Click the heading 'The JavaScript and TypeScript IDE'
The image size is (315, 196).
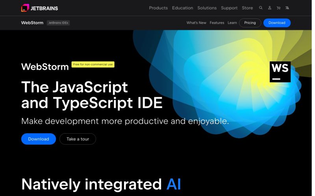pos(92,95)
